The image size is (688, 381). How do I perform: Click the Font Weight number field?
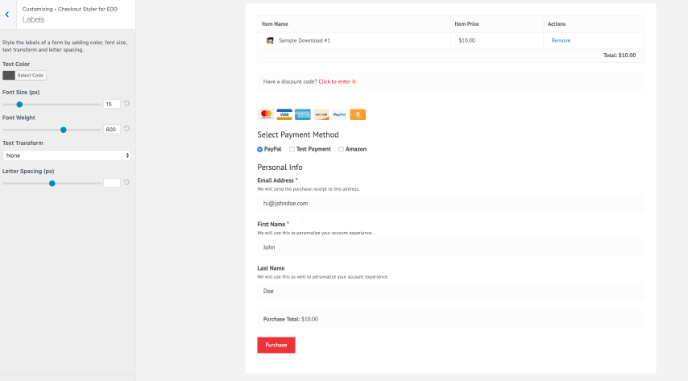click(112, 130)
